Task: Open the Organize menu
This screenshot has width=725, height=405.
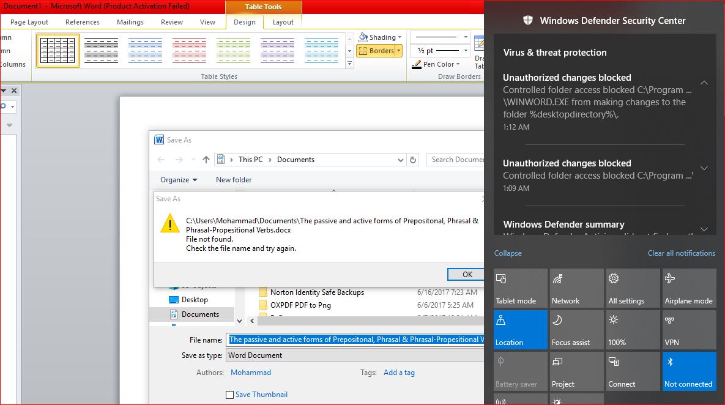Action: tap(179, 180)
